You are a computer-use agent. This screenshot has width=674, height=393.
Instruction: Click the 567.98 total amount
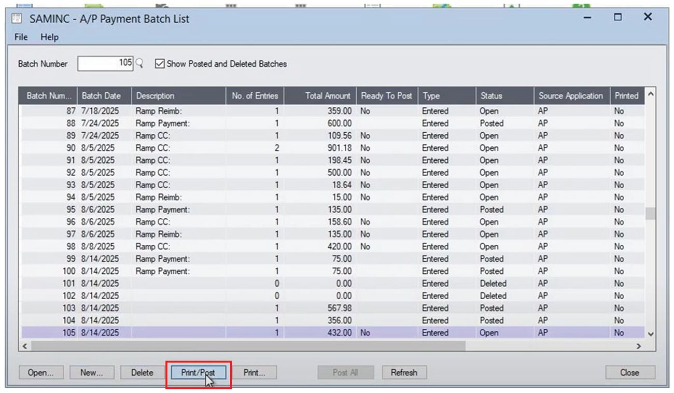(x=340, y=308)
